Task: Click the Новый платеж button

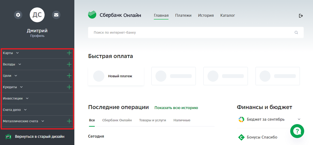Action: point(116,76)
